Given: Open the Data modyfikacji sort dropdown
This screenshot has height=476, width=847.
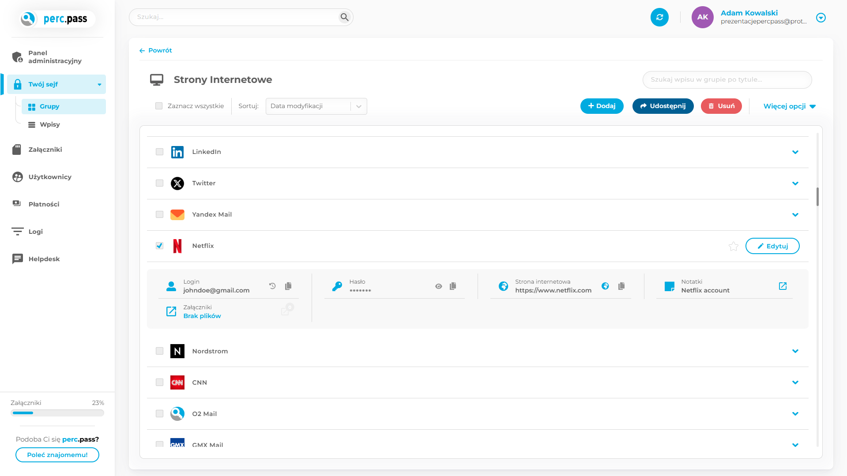Looking at the screenshot, I should click(316, 106).
